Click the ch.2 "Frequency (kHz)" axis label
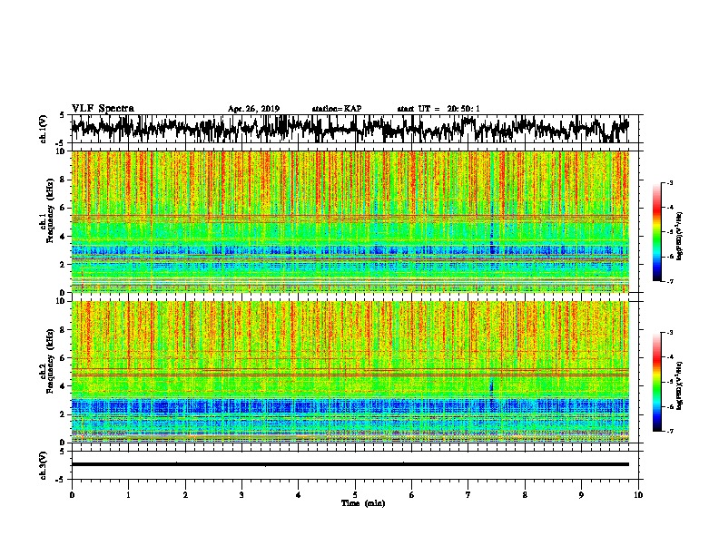 pos(50,361)
